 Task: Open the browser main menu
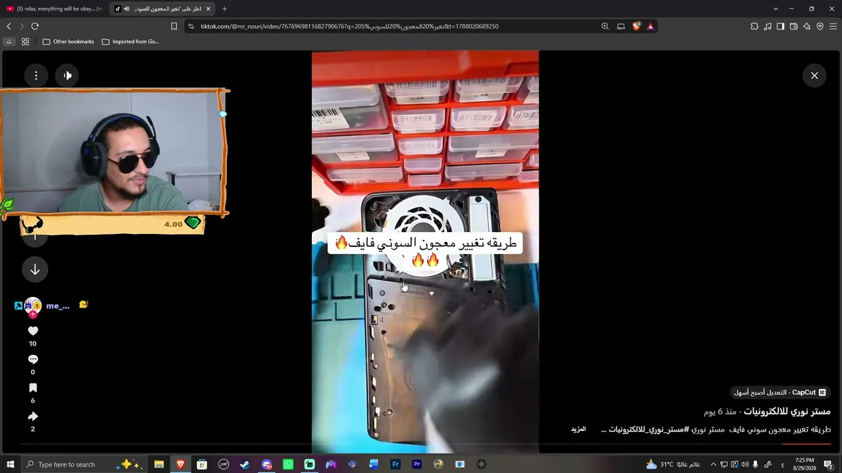pos(833,26)
